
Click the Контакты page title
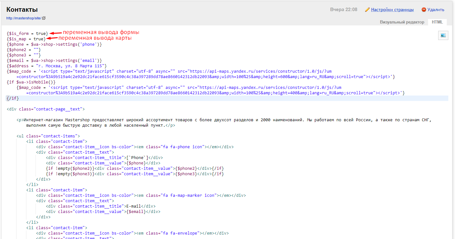(x=22, y=10)
